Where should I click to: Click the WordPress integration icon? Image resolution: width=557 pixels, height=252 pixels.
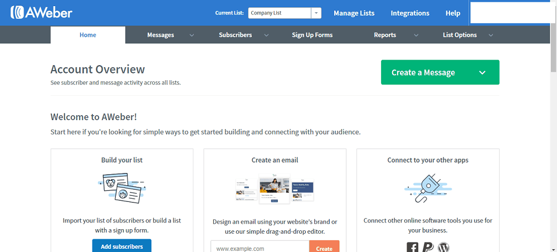(x=443, y=248)
